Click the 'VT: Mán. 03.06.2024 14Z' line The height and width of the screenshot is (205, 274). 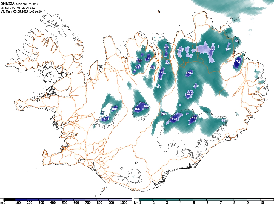[x=18, y=11]
